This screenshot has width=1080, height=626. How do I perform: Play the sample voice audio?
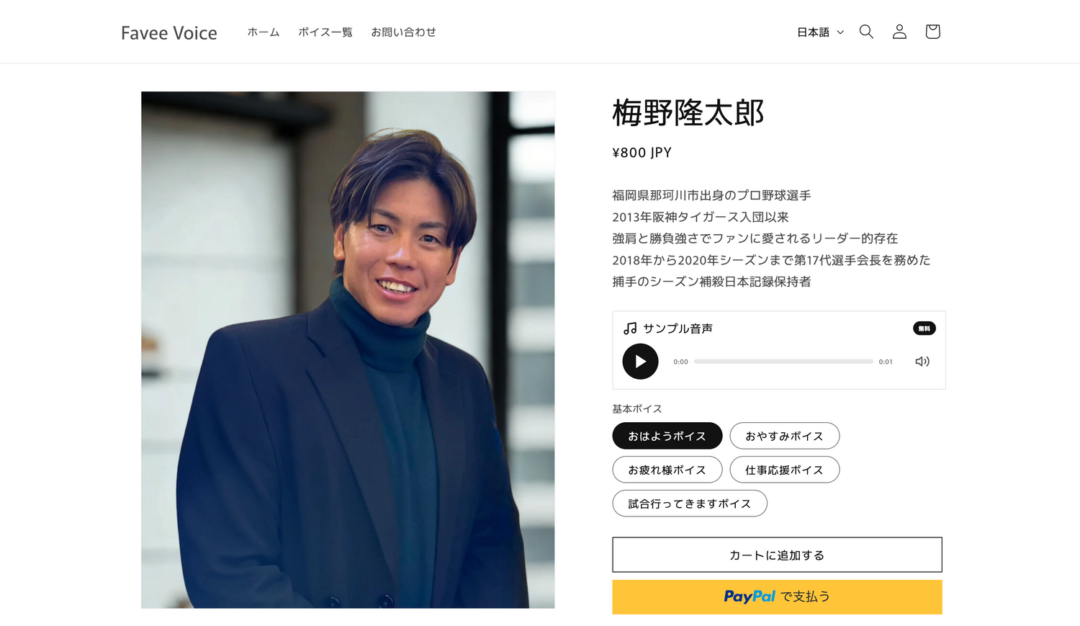[x=640, y=362]
